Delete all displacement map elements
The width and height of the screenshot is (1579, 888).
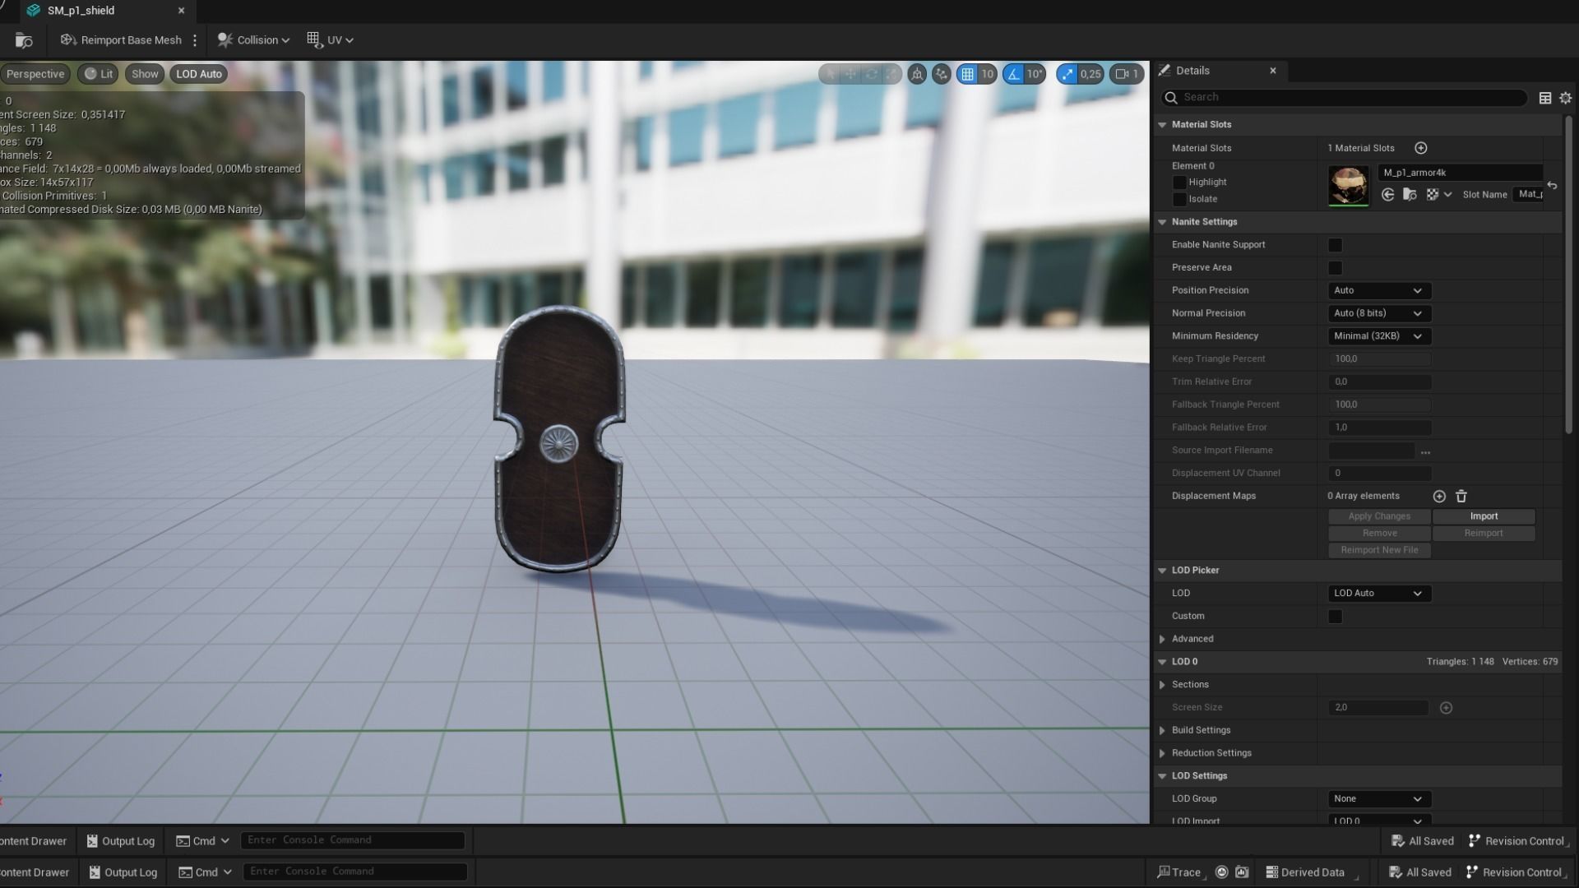[x=1461, y=496]
